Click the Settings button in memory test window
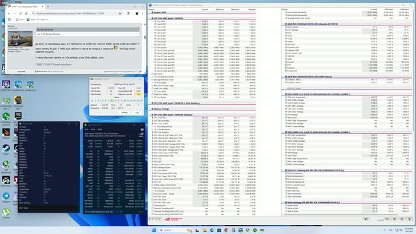 [x=124, y=112]
